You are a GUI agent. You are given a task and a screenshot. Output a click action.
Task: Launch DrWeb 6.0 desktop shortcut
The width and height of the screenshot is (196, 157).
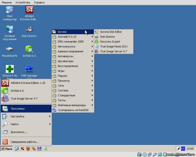coord(29,51)
